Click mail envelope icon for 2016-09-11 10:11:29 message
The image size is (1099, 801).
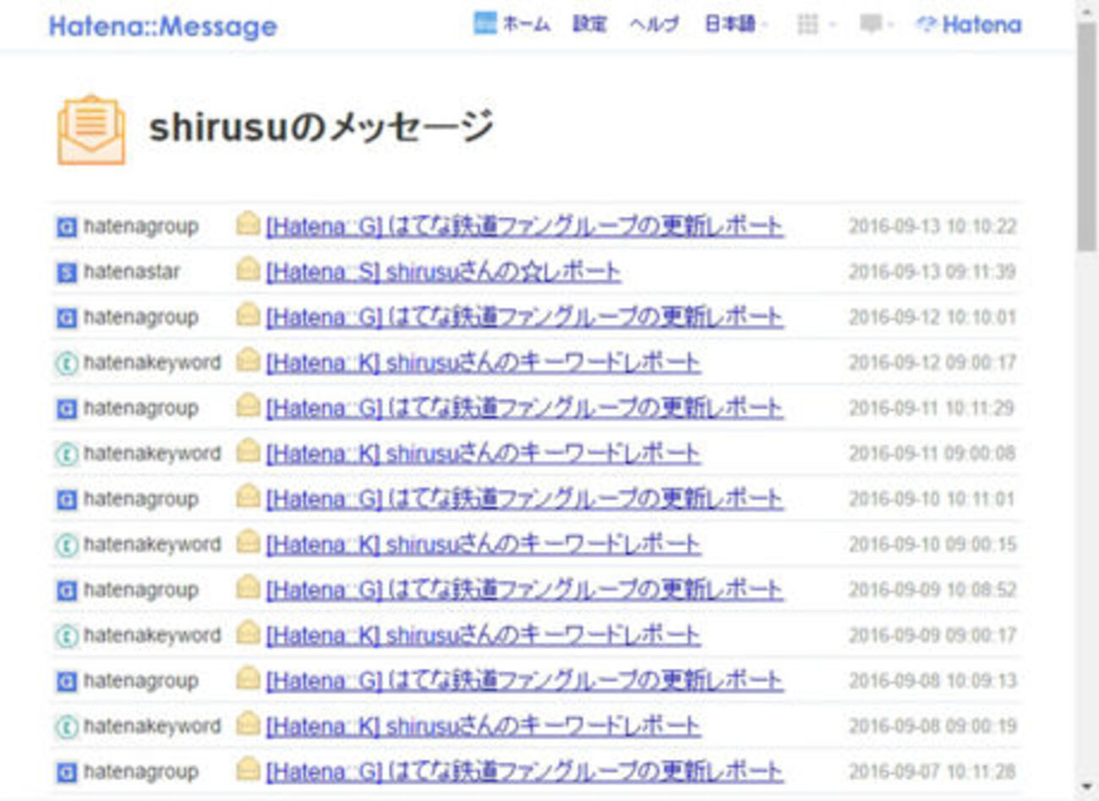click(x=248, y=405)
